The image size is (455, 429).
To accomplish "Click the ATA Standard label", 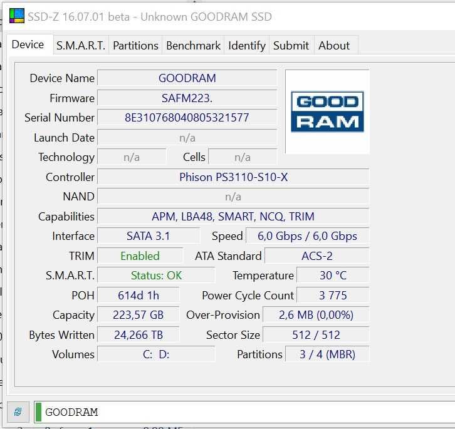I will tap(228, 256).
